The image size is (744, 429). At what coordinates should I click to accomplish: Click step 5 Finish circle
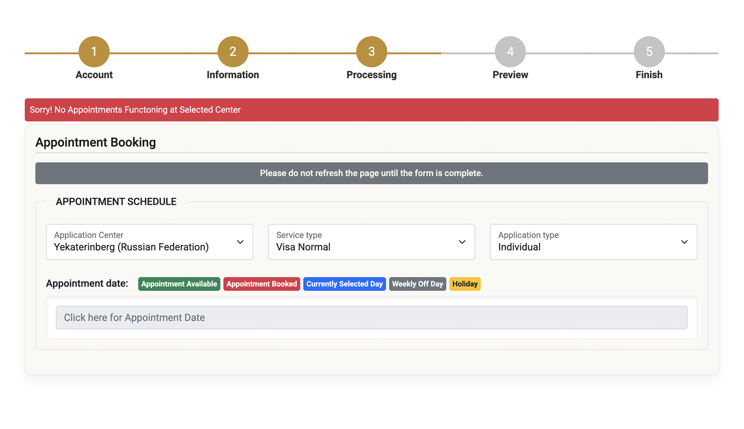tap(649, 51)
